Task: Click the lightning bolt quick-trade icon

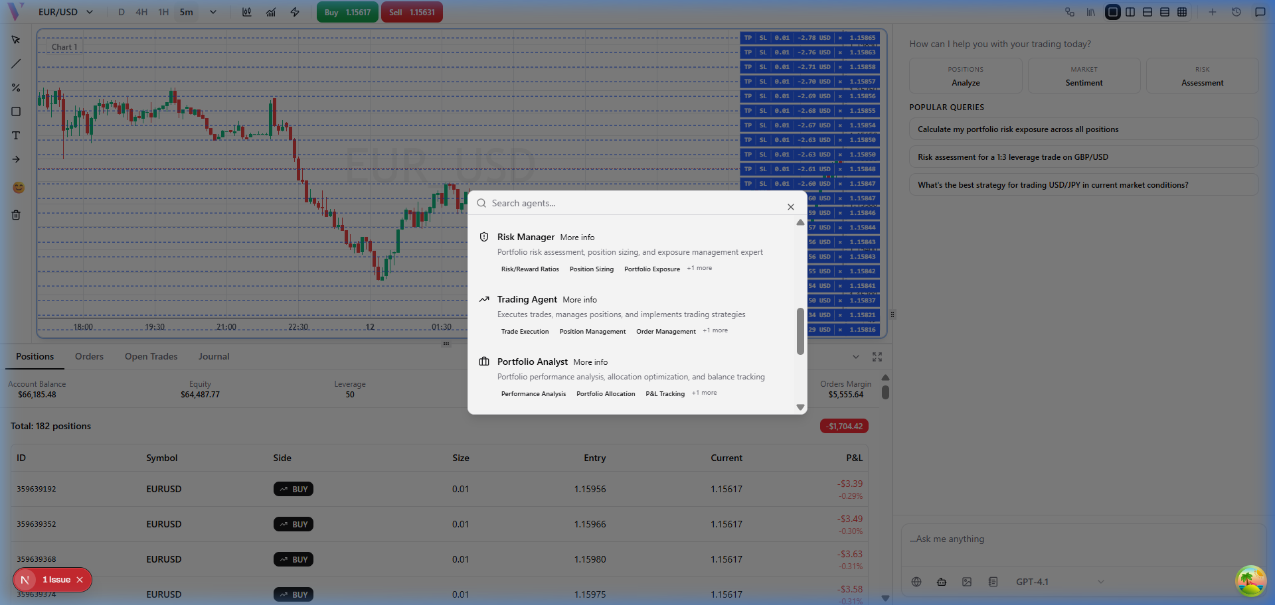Action: coord(295,12)
